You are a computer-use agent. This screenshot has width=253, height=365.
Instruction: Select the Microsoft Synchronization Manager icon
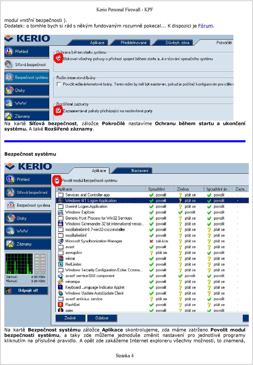[x=61, y=241]
